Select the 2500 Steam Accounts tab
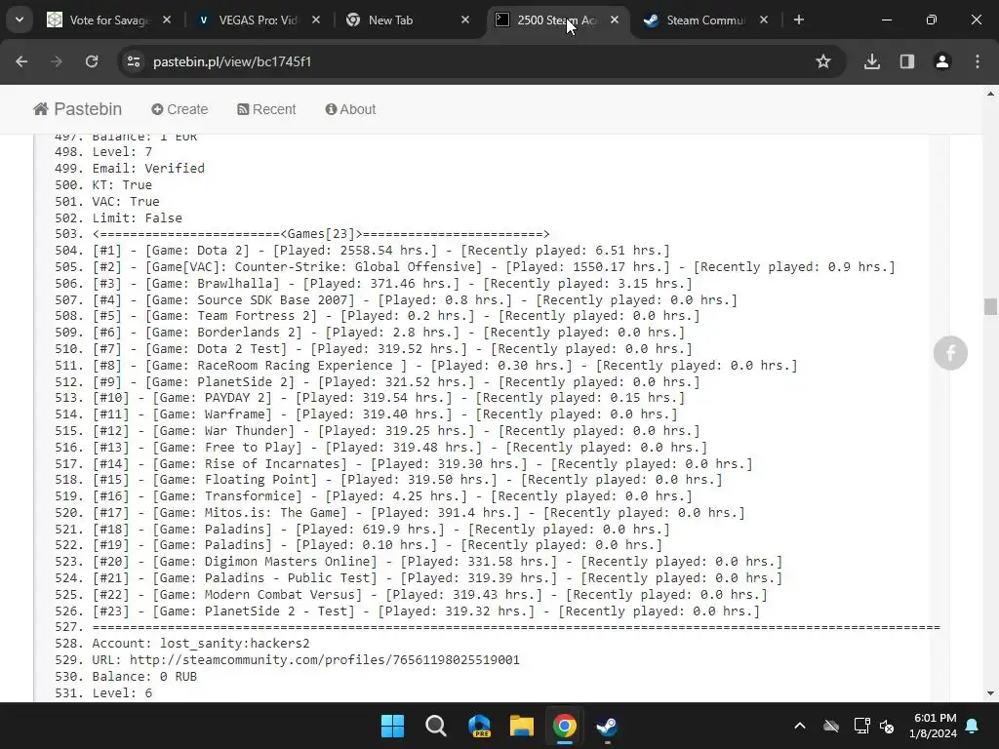This screenshot has height=749, width=999. tap(557, 20)
